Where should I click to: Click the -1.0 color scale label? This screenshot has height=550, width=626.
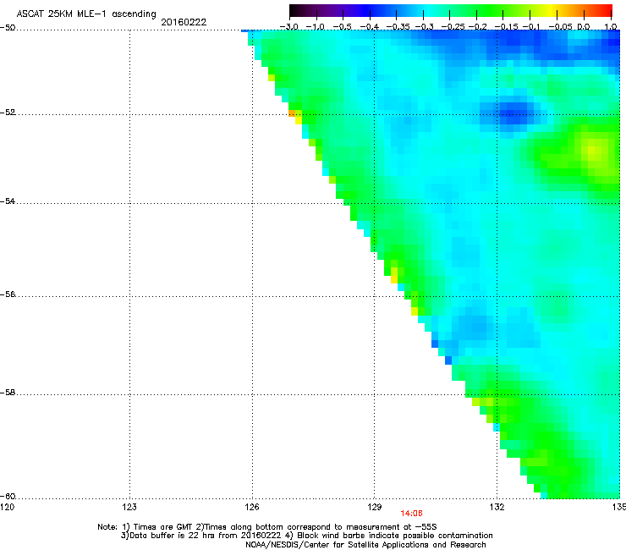coord(316,27)
